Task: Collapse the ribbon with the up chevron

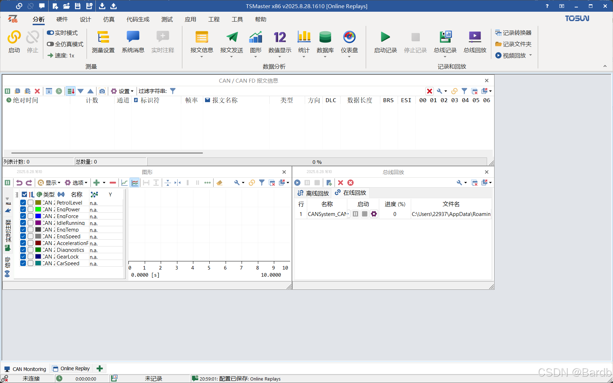Action: point(605,66)
